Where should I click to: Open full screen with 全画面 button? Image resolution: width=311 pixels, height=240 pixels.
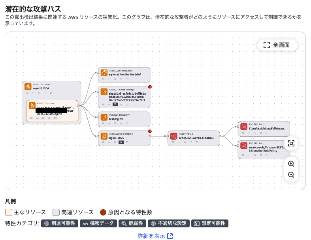point(277,45)
